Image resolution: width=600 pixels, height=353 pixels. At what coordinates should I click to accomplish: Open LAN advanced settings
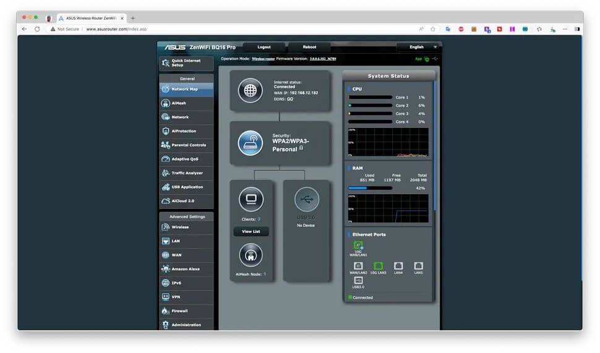pyautogui.click(x=186, y=241)
